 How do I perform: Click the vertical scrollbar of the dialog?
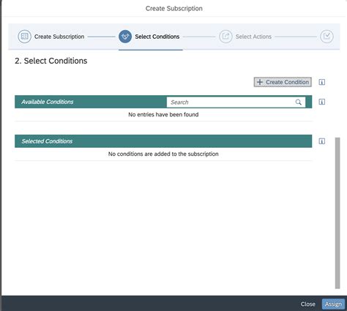337,213
